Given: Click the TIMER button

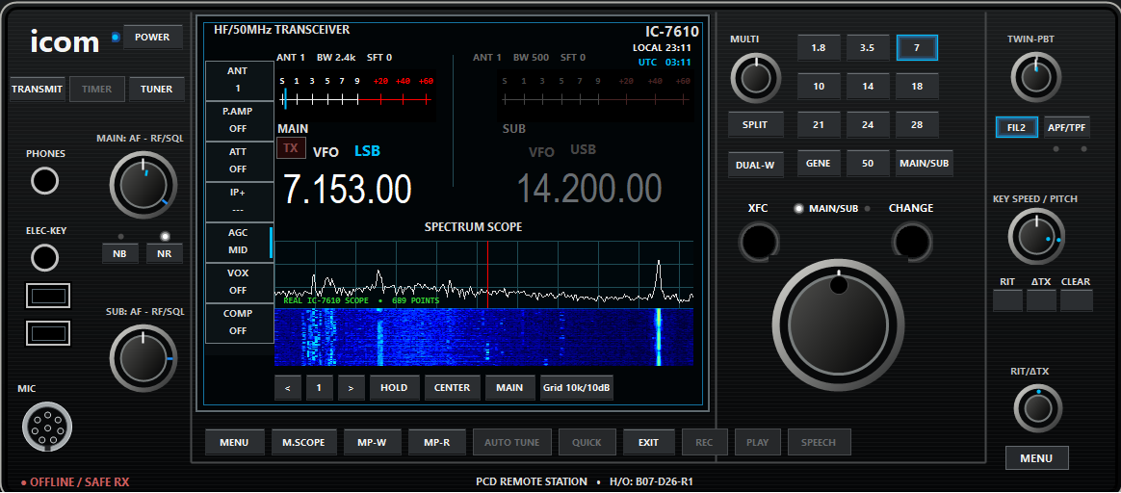Looking at the screenshot, I should coord(96,90).
